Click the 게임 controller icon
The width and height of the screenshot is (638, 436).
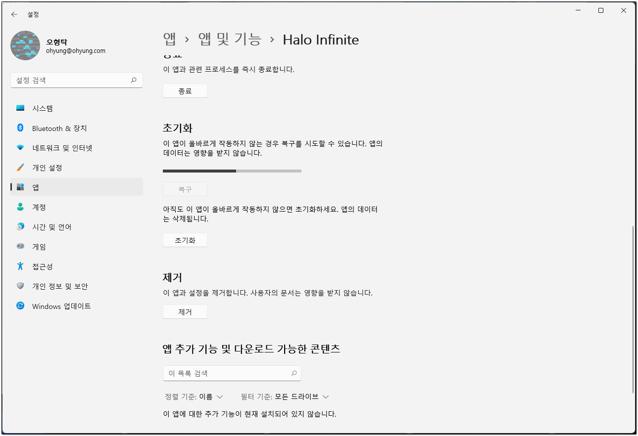pos(20,246)
